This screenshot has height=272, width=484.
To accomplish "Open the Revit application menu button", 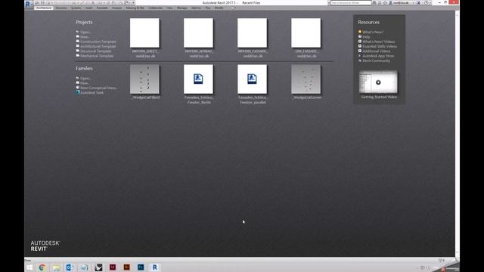I will 28,4.
